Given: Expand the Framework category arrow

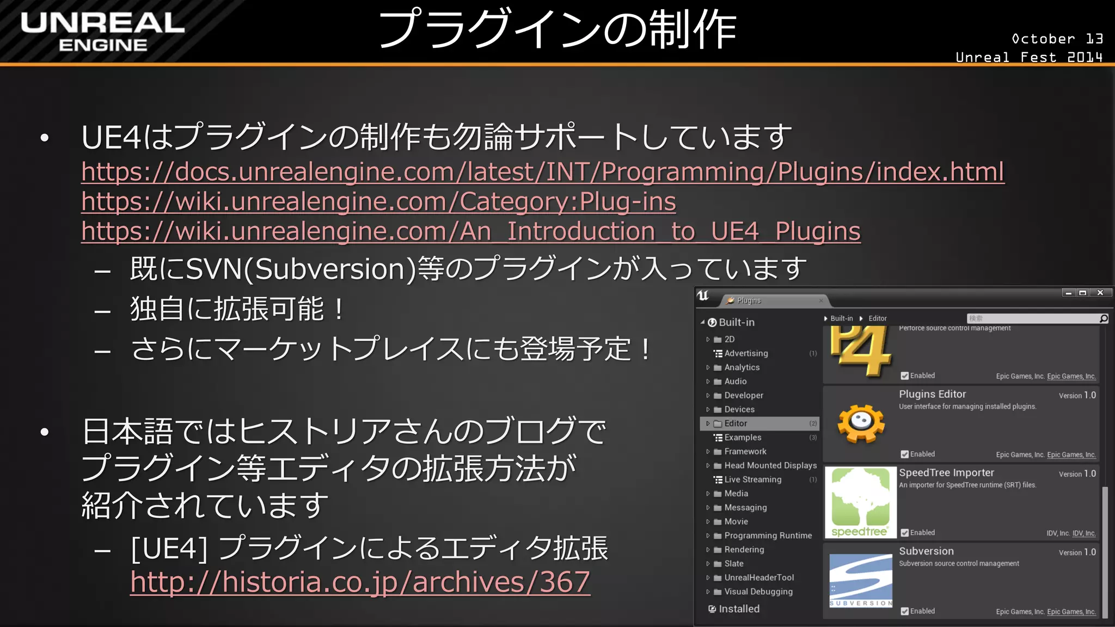Looking at the screenshot, I should (x=708, y=452).
